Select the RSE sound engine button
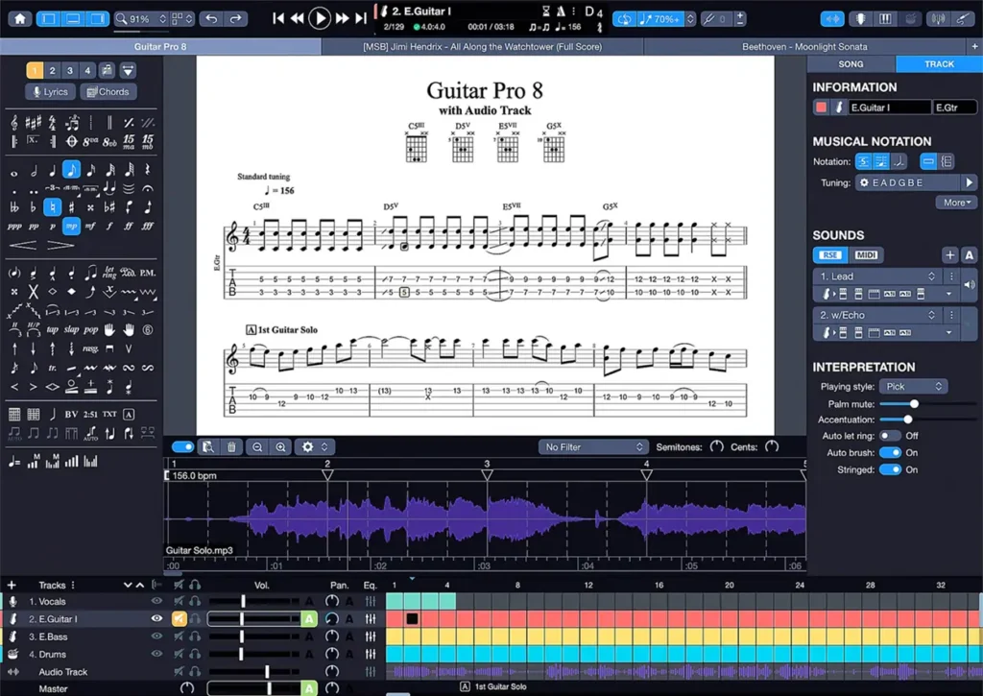 [x=830, y=254]
